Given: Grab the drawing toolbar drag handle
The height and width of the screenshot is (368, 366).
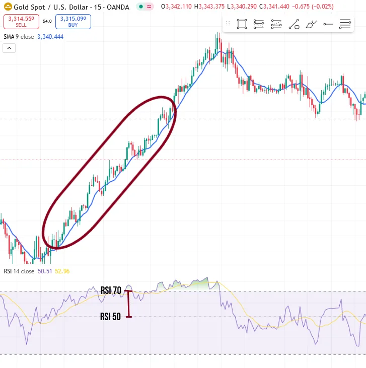Looking at the screenshot, I should pos(228,24).
